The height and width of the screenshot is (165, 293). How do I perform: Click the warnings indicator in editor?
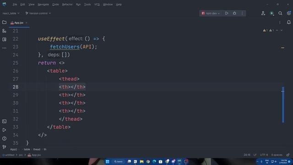268,30
